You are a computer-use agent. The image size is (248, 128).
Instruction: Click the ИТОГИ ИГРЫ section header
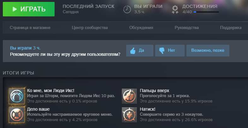(19, 73)
